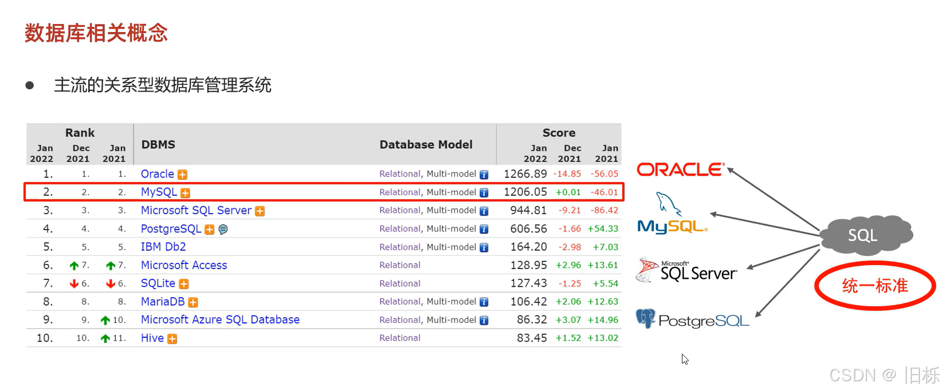942x391 pixels.
Task: Click the score value 83.45
Action: pyautogui.click(x=532, y=338)
